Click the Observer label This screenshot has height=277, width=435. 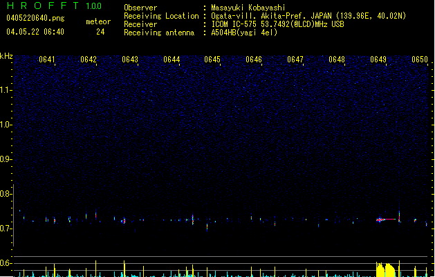[140, 8]
